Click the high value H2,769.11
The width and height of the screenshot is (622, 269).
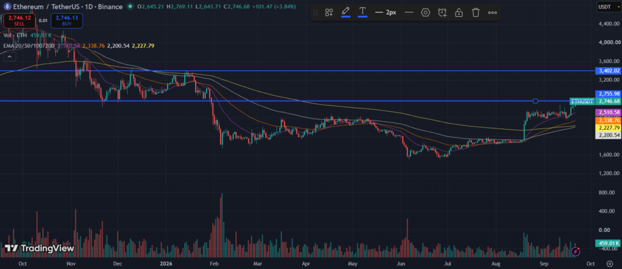[x=180, y=6]
